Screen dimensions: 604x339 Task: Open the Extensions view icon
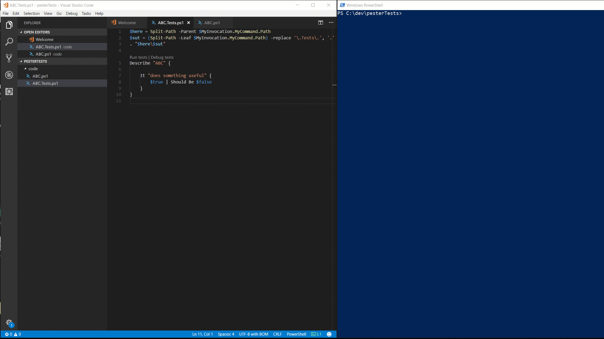coord(9,91)
